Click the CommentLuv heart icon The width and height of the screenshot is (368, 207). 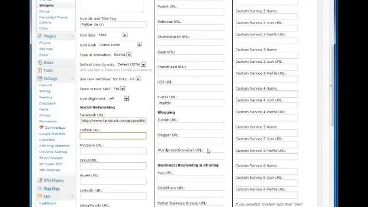(41, 127)
